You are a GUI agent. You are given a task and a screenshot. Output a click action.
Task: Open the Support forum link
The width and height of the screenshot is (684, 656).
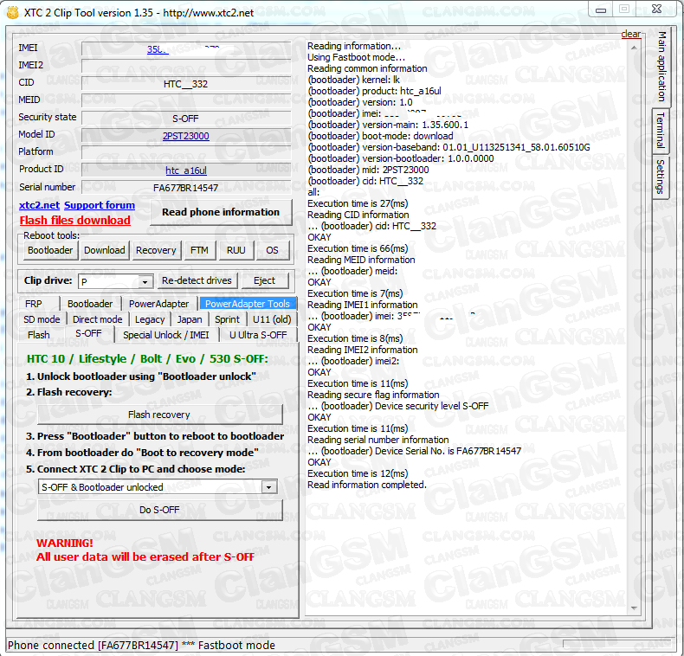point(100,205)
